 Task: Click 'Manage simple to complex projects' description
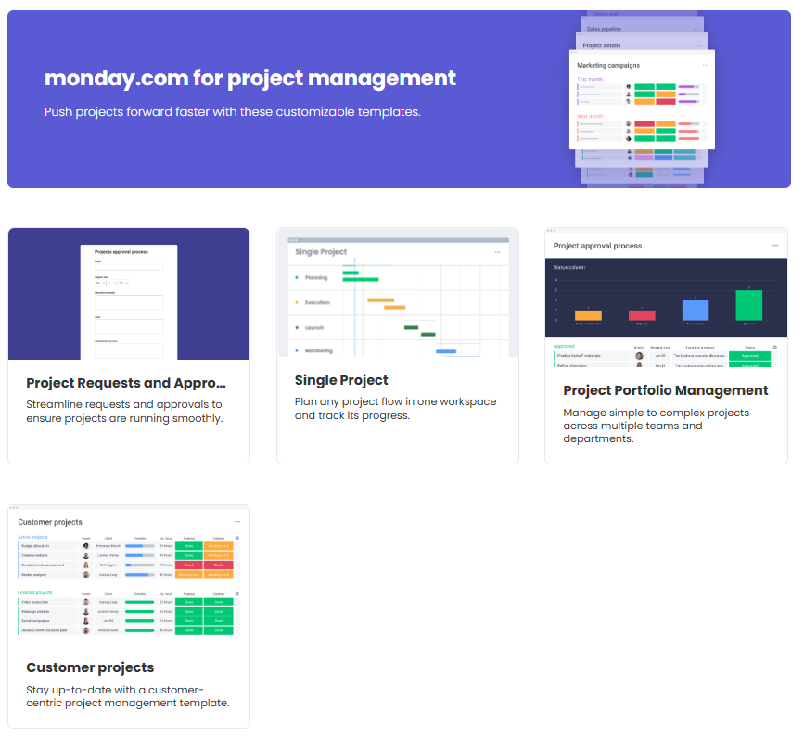click(657, 426)
